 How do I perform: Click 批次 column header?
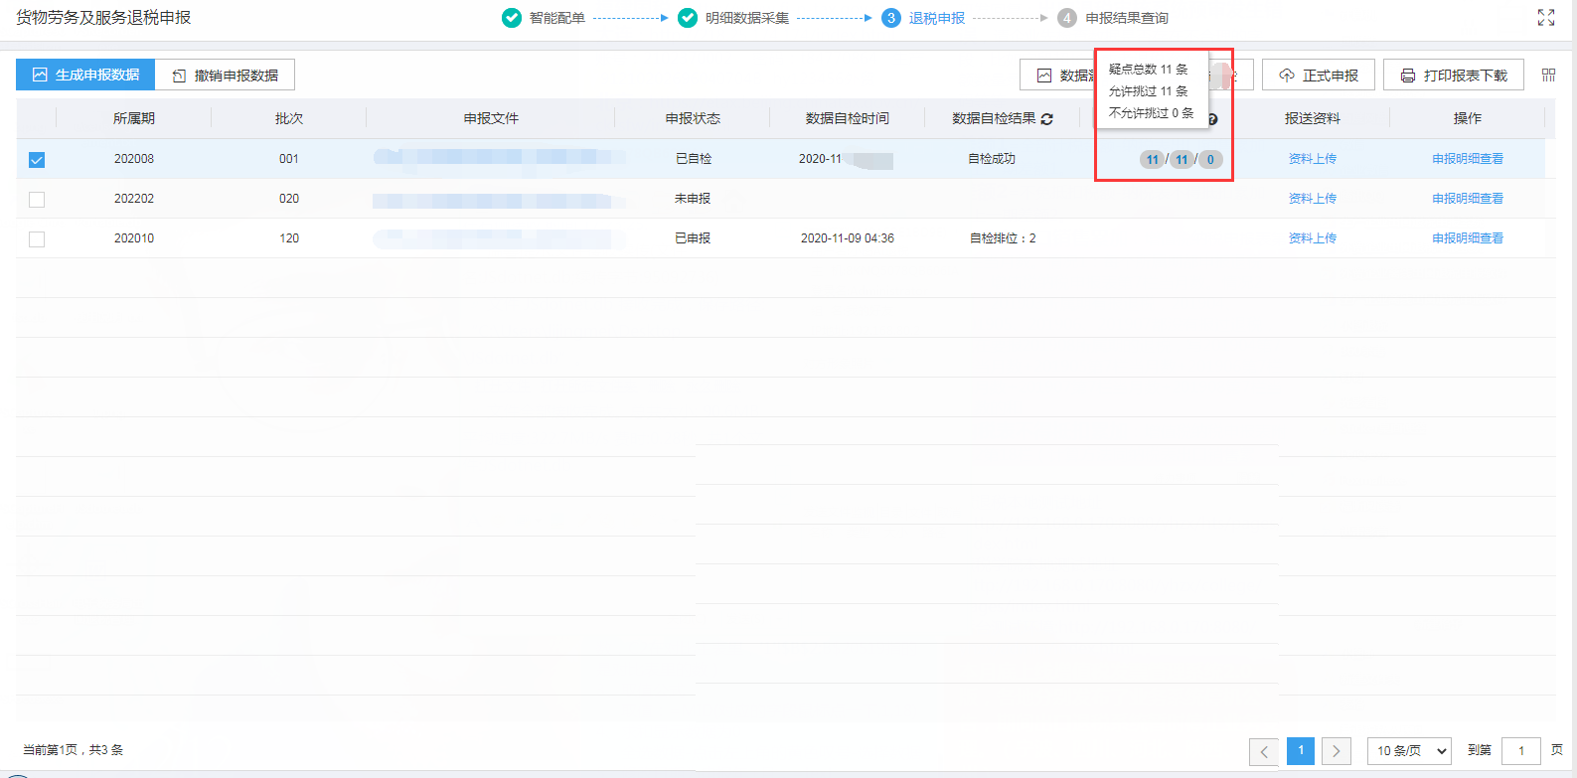[x=289, y=118]
